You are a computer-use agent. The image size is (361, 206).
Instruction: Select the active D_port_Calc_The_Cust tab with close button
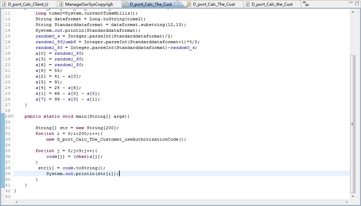pyautogui.click(x=151, y=4)
